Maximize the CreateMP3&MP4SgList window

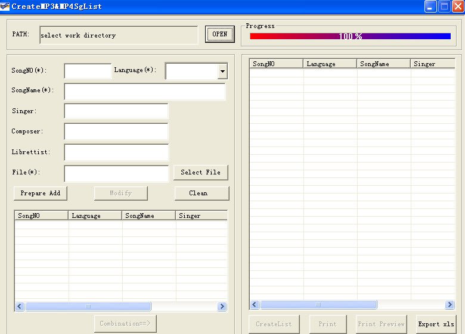pos(445,7)
